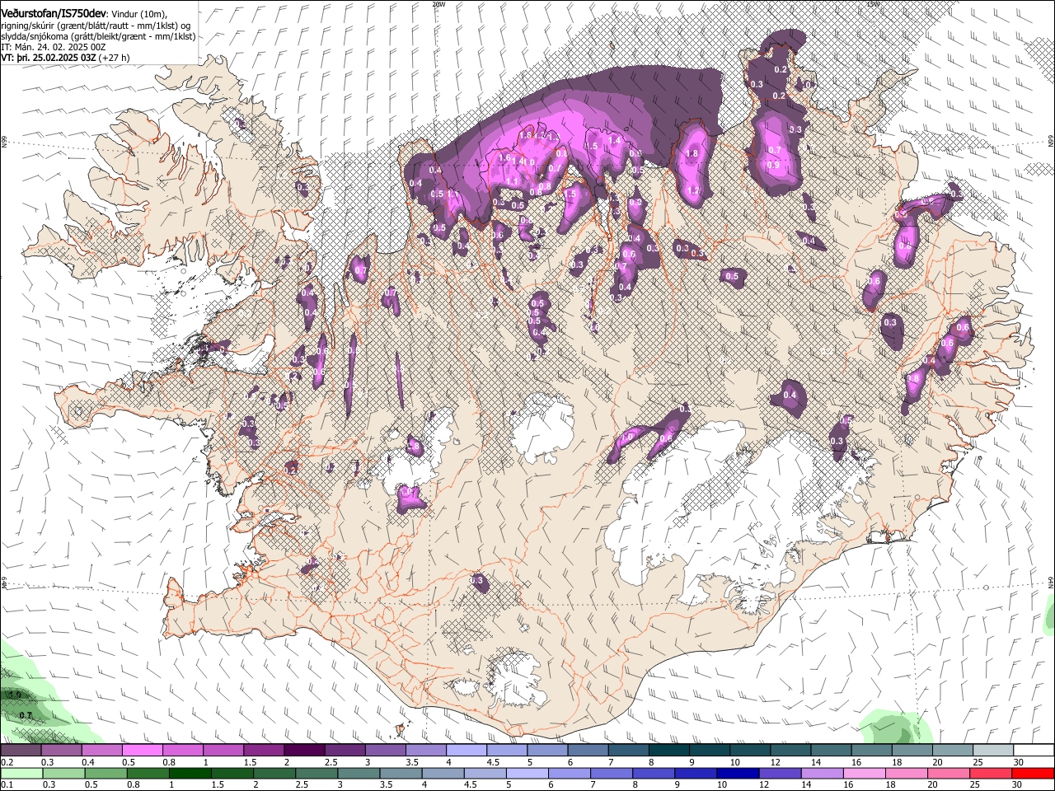Click the '15W' longitude label at top
The width and height of the screenshot is (1055, 791).
pyautogui.click(x=873, y=4)
